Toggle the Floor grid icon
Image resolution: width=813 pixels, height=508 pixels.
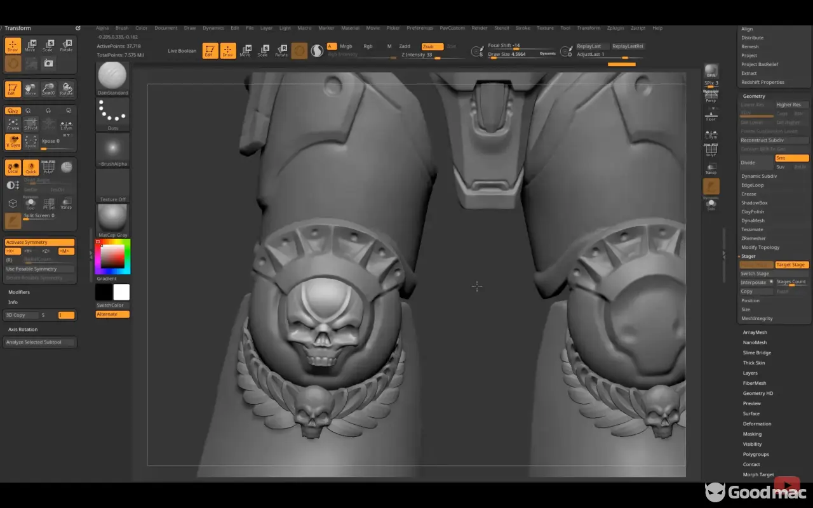point(711,115)
